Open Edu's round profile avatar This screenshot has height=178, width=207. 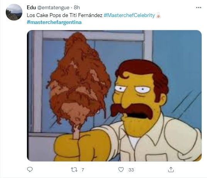(14, 12)
